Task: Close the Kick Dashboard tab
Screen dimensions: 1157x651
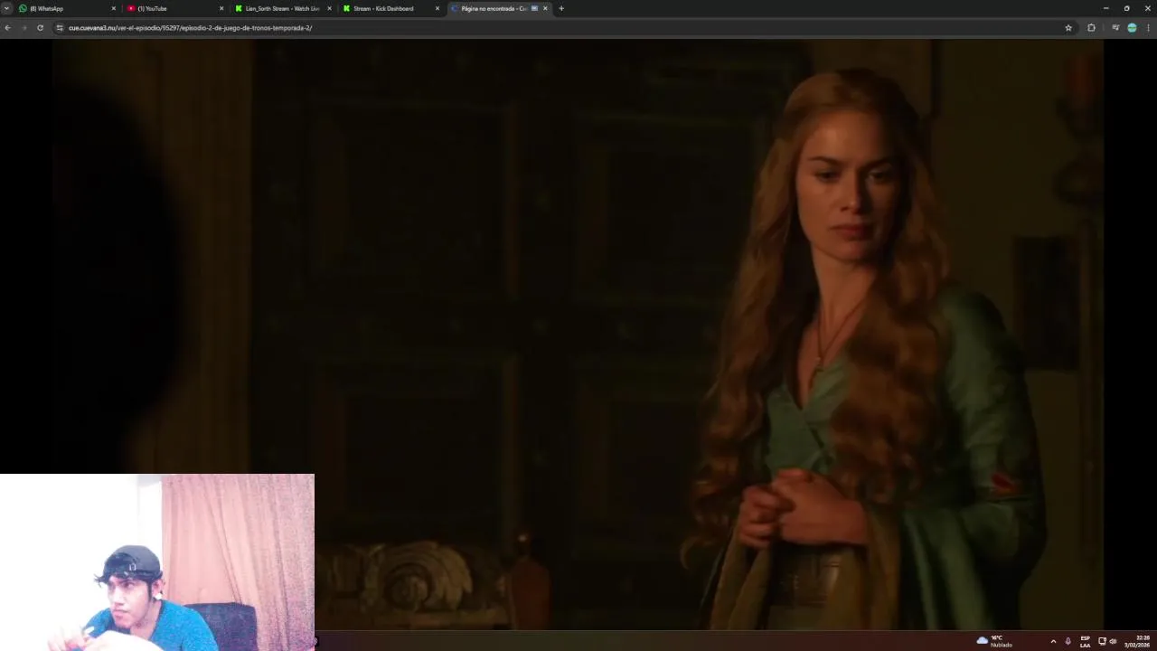Action: [x=437, y=8]
